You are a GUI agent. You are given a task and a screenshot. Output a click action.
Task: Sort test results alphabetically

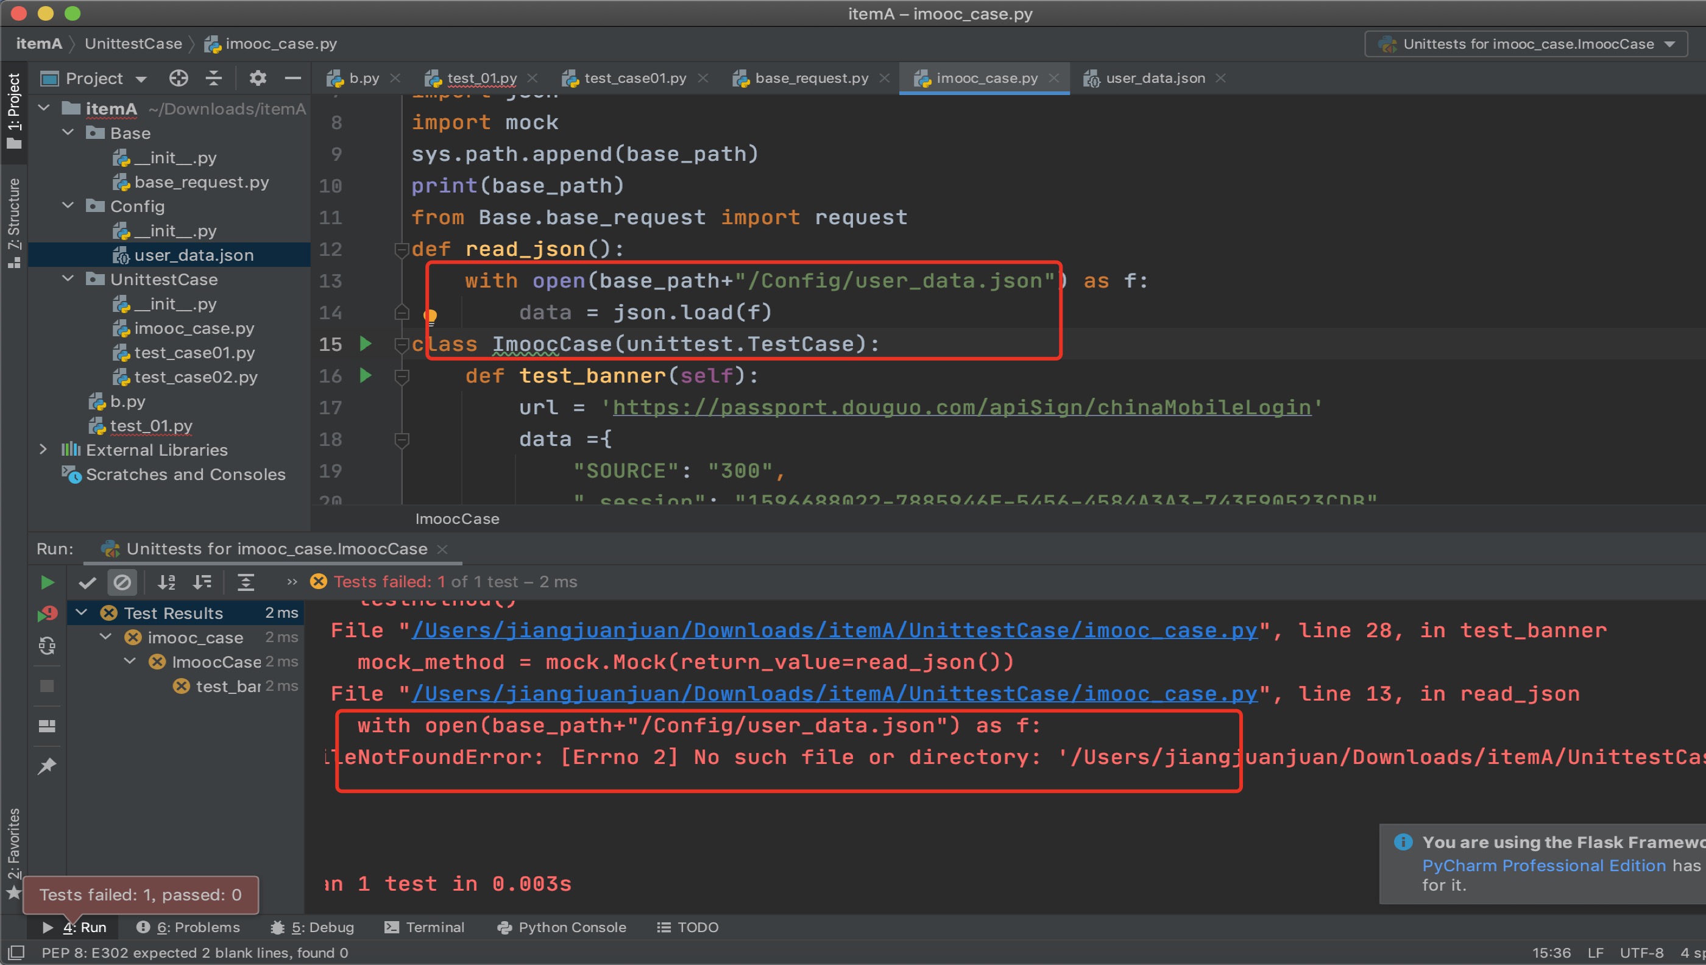pos(166,582)
